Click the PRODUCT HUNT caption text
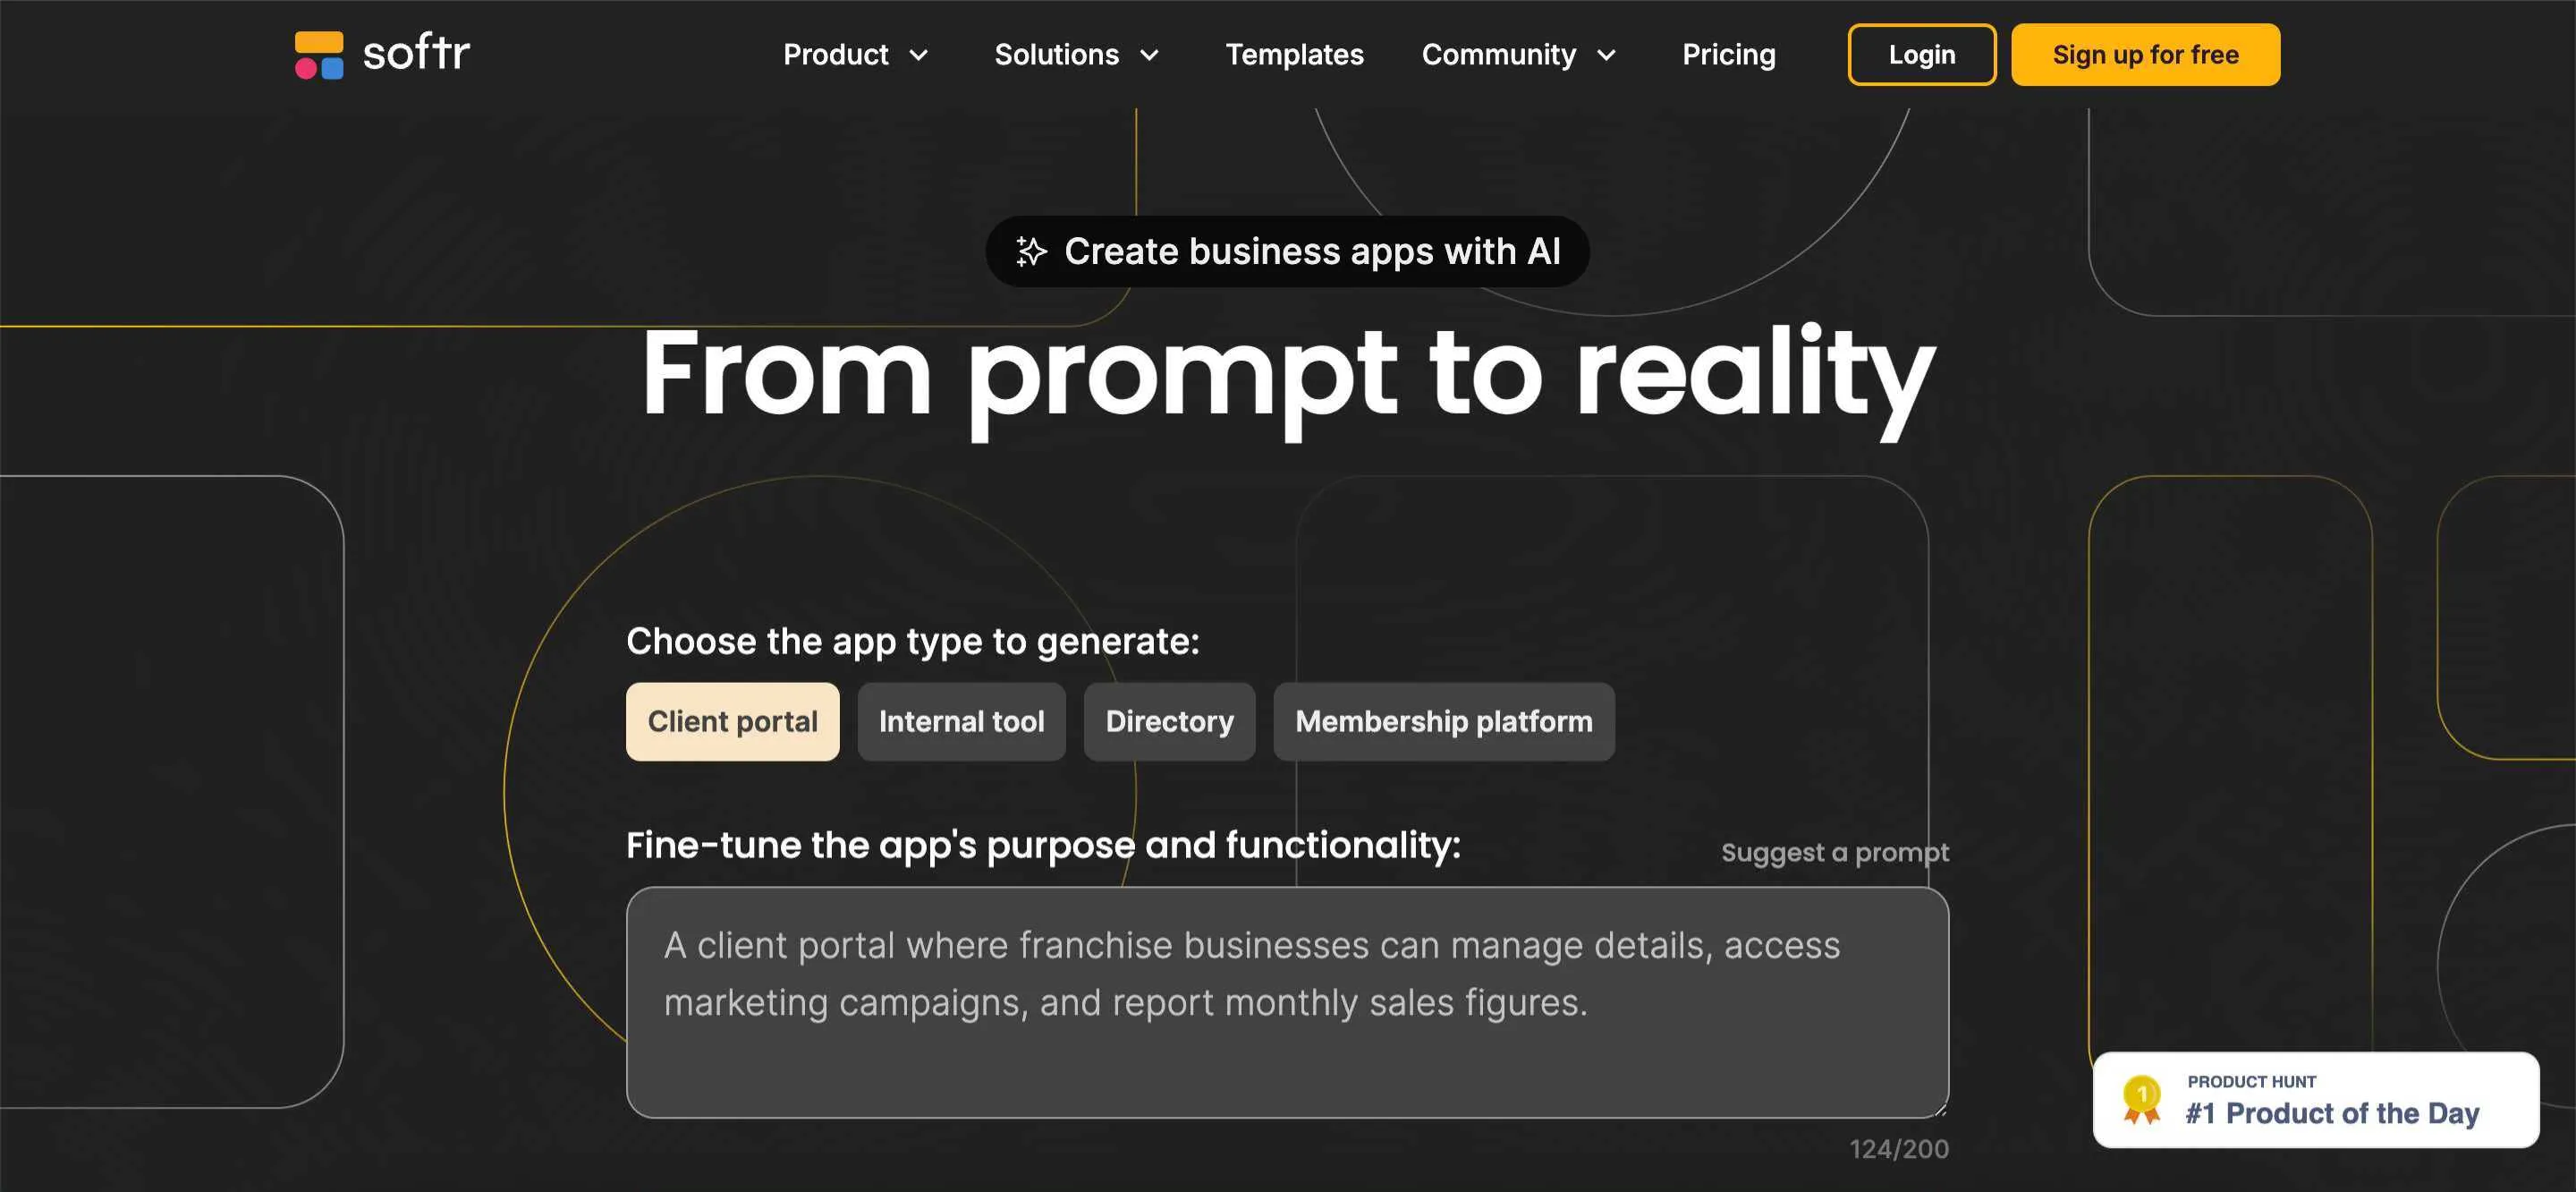Image resolution: width=2576 pixels, height=1192 pixels. coord(2251,1081)
